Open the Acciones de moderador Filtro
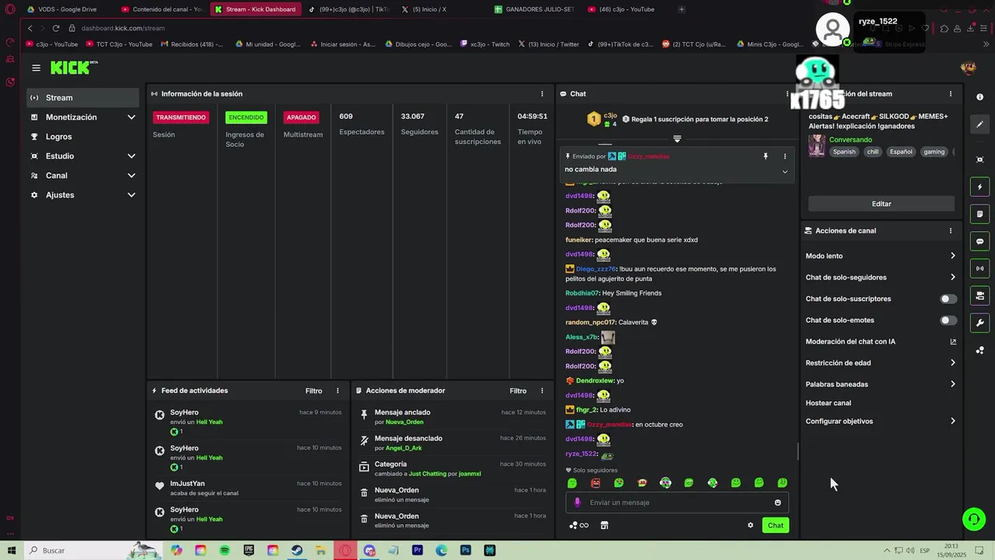The image size is (995, 560). tap(518, 390)
